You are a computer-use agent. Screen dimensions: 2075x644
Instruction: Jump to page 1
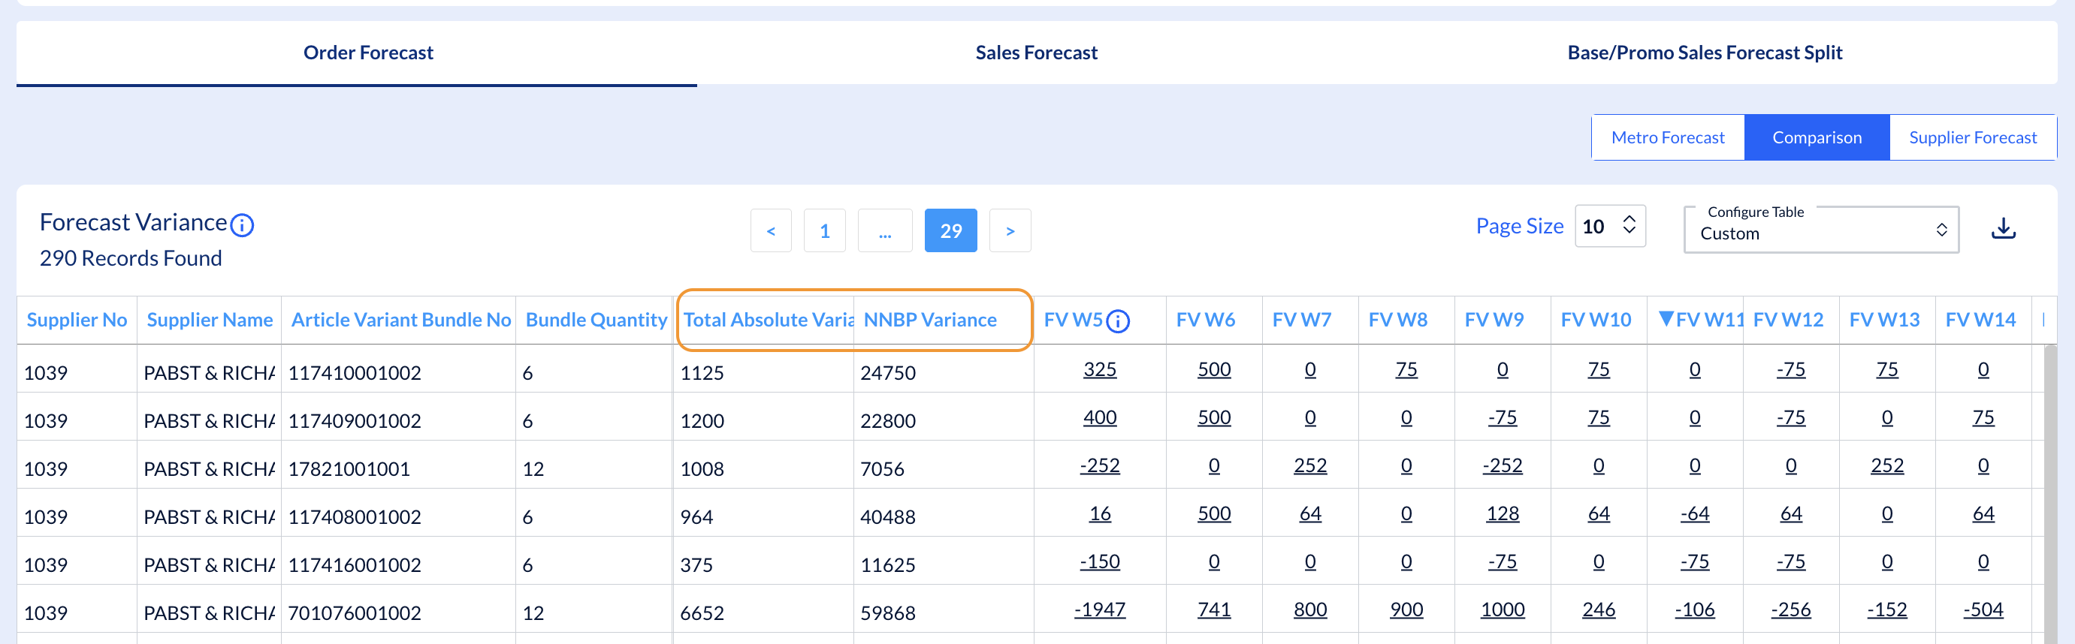click(824, 231)
